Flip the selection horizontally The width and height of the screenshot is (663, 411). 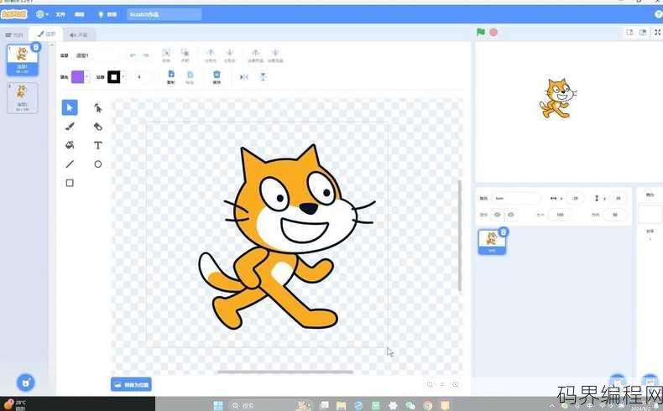244,77
